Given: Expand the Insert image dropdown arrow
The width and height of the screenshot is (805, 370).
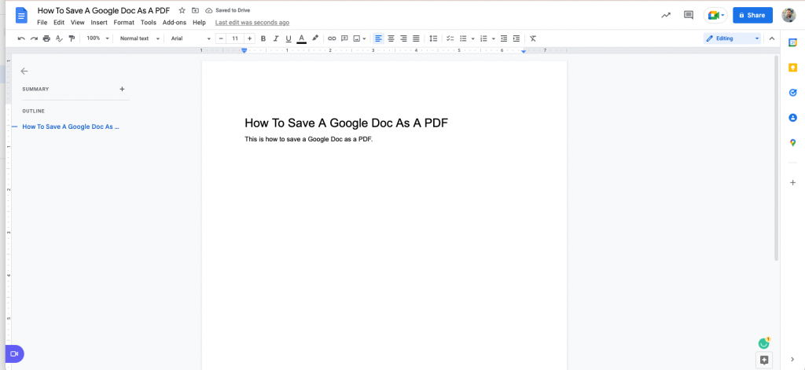Looking at the screenshot, I should [x=365, y=38].
